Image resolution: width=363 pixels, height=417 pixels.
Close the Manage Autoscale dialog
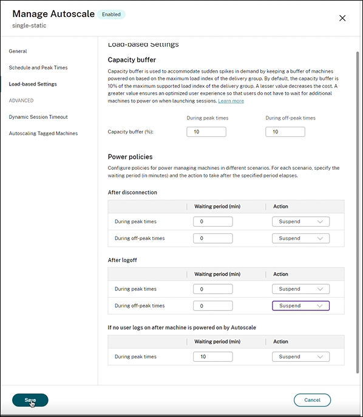coord(342,18)
